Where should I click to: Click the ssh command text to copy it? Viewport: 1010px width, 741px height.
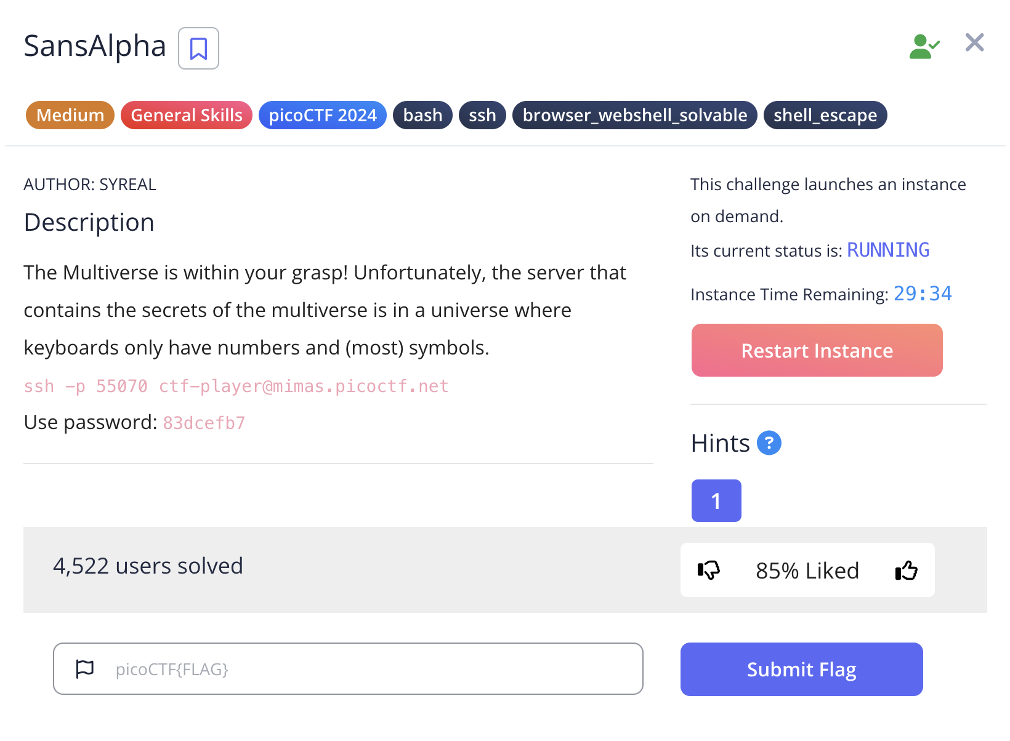pos(236,387)
